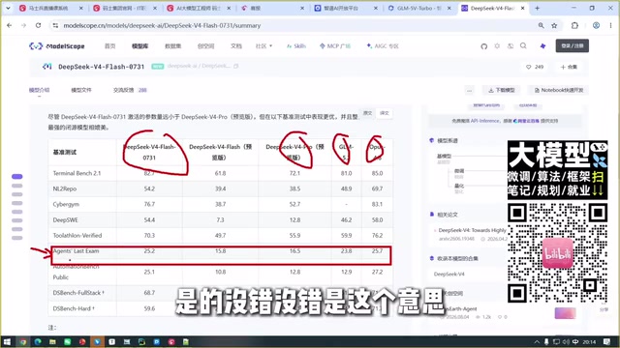620x348 pixels.
Task: Click the 登录/注册 button
Action: tap(573, 45)
